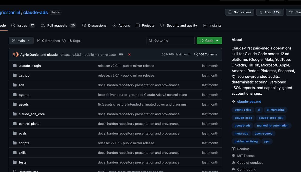Click the google-ads topic tag
Screen dimensions: 301x172
coord(242,126)
